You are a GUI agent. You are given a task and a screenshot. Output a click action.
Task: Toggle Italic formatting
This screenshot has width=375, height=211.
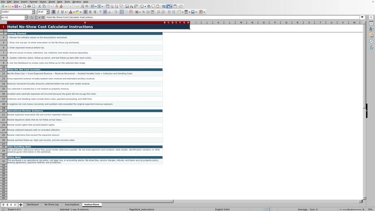pos(58,12)
